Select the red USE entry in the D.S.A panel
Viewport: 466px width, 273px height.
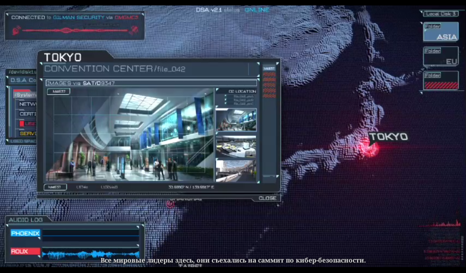click(x=28, y=124)
